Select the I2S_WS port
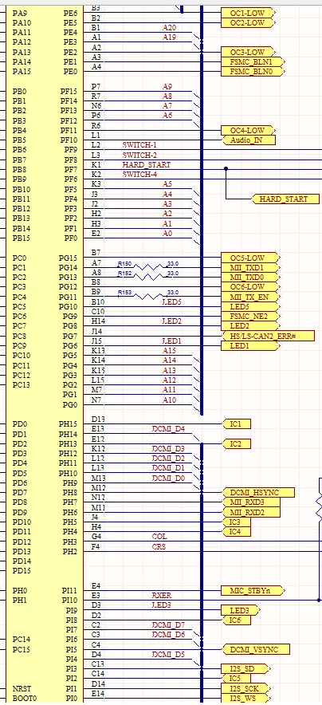The image size is (322, 705). pos(245,699)
